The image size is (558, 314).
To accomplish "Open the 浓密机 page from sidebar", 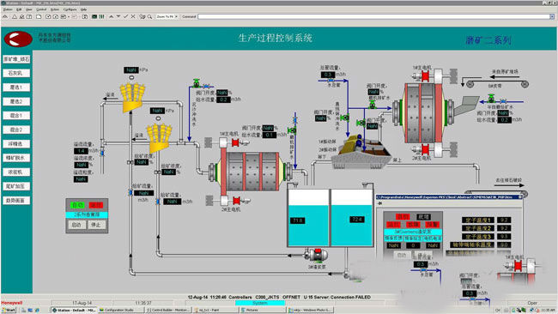I will [16, 172].
